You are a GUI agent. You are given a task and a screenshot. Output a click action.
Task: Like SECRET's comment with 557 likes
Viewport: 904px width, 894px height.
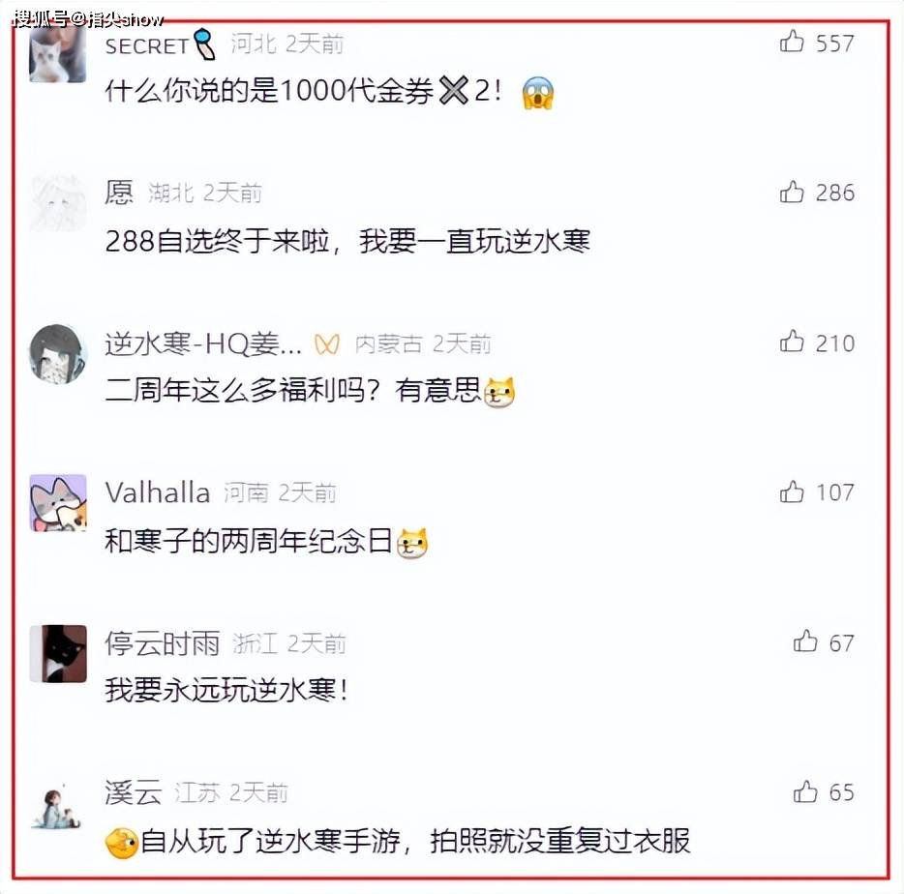click(792, 42)
